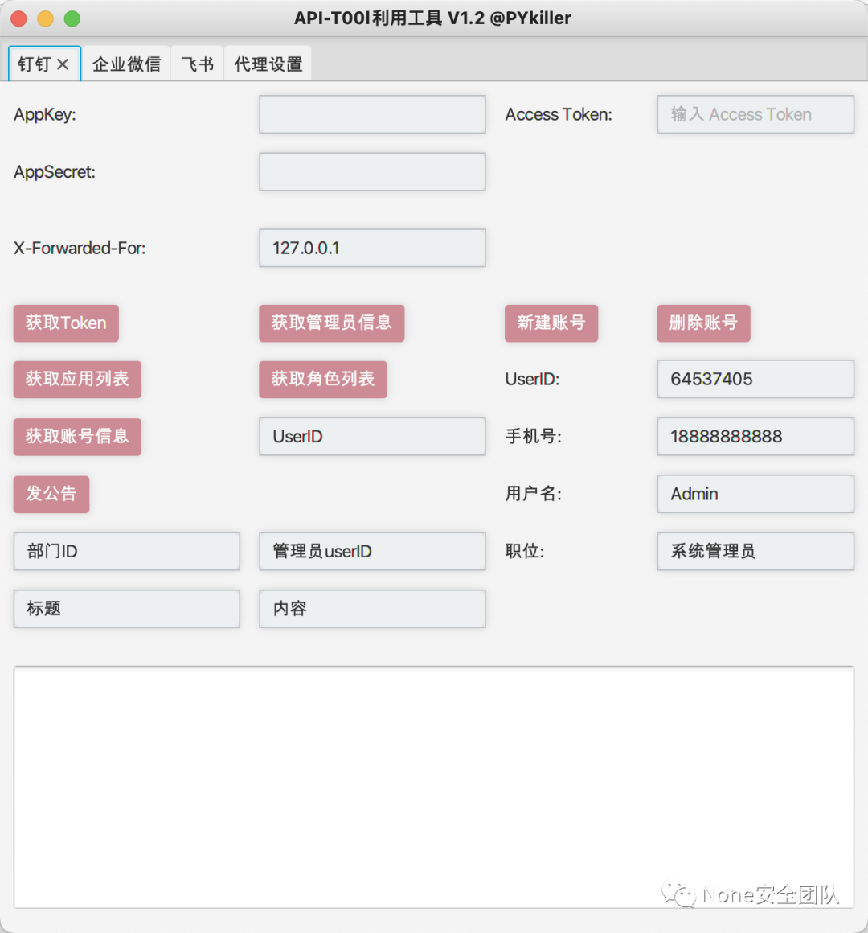
Task: Click the 手机号: label
Action: tap(534, 437)
